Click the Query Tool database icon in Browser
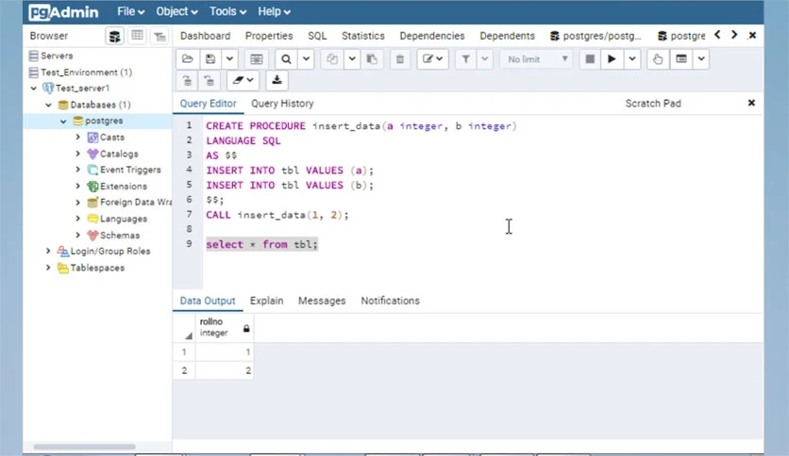The image size is (789, 456). click(115, 36)
